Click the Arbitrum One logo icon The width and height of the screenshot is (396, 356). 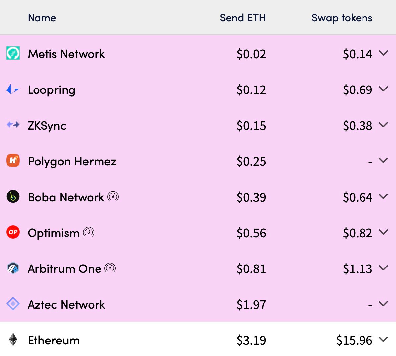coord(13,268)
